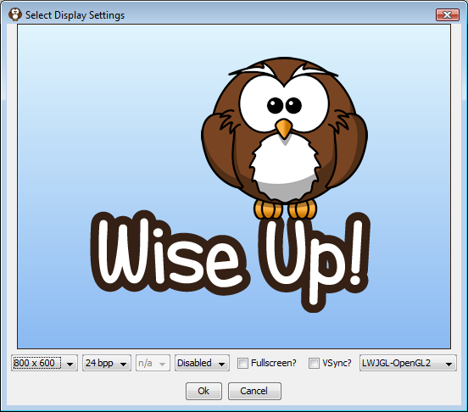The width and height of the screenshot is (468, 412).
Task: Click the arrow beside LWJGL-OpenGL2
Action: tap(448, 364)
